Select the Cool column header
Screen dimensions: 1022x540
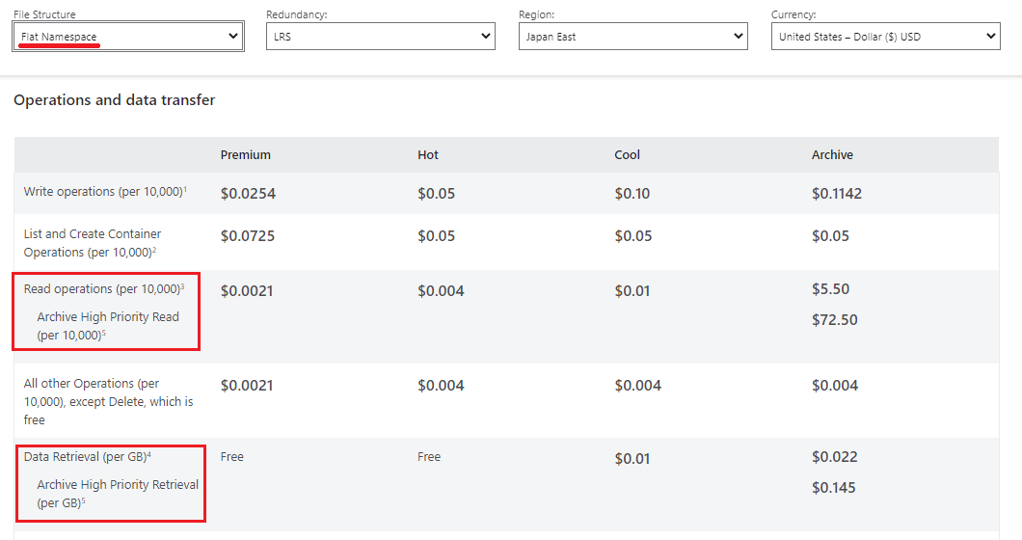tap(627, 155)
